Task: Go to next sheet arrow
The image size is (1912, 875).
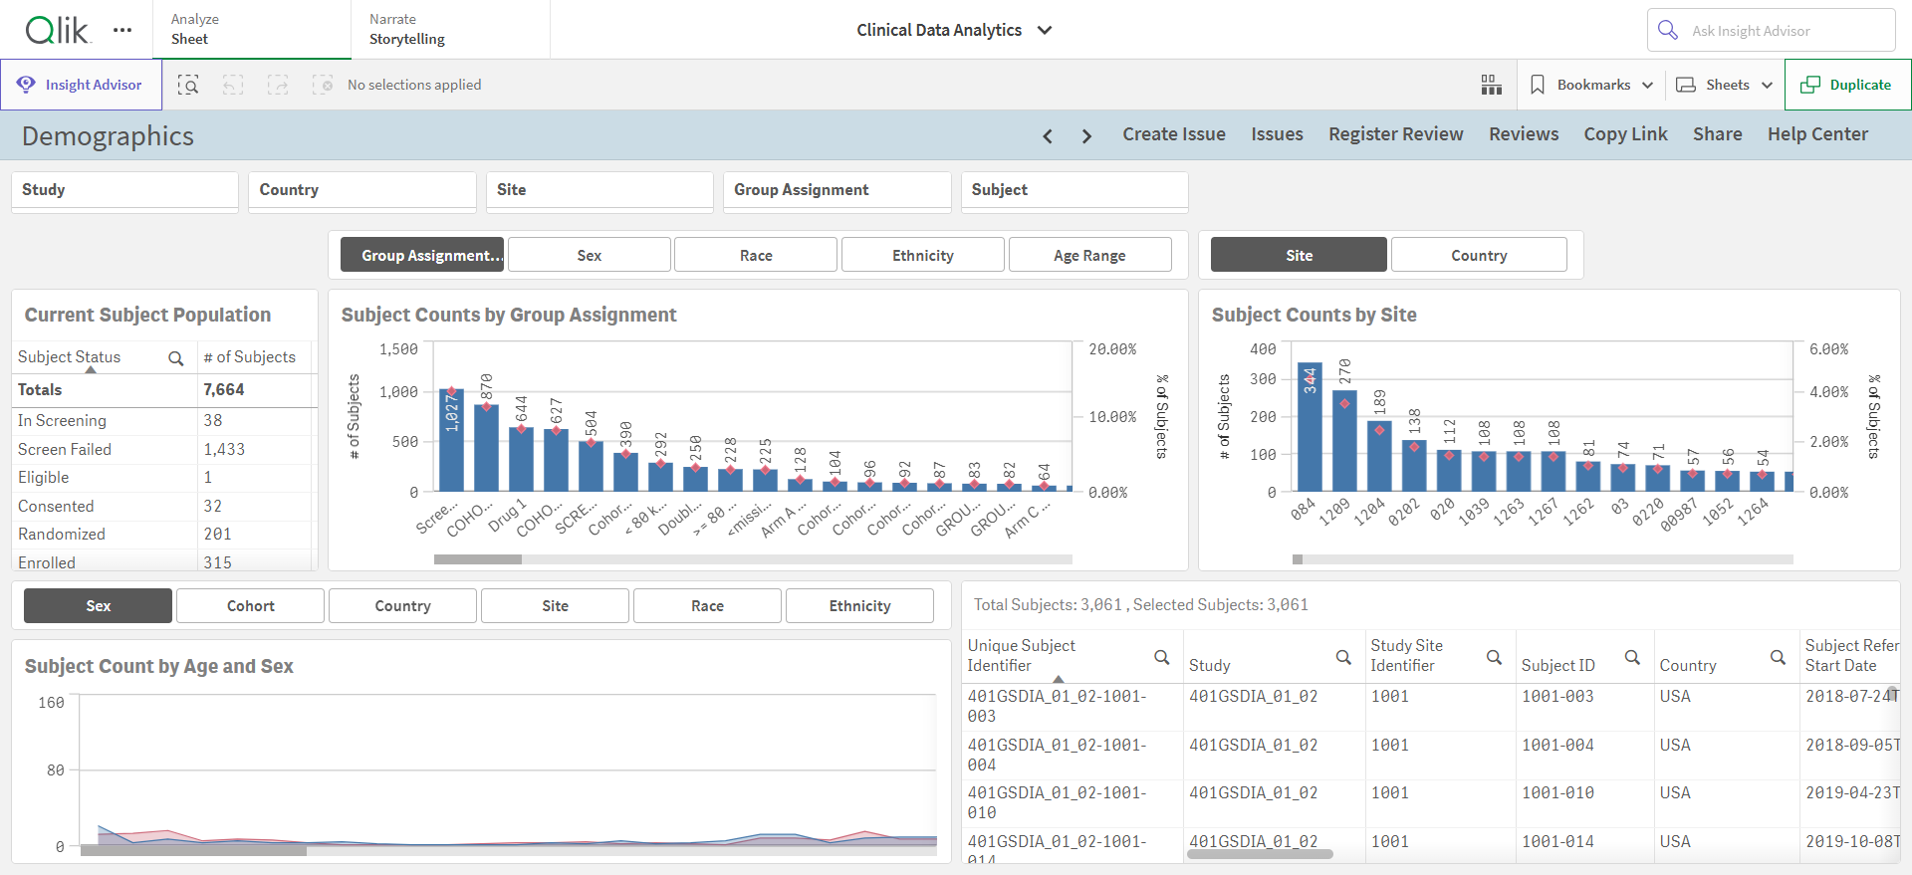Action: (x=1086, y=135)
